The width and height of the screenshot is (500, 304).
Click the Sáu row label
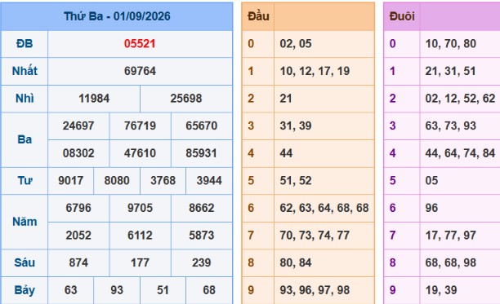point(25,262)
